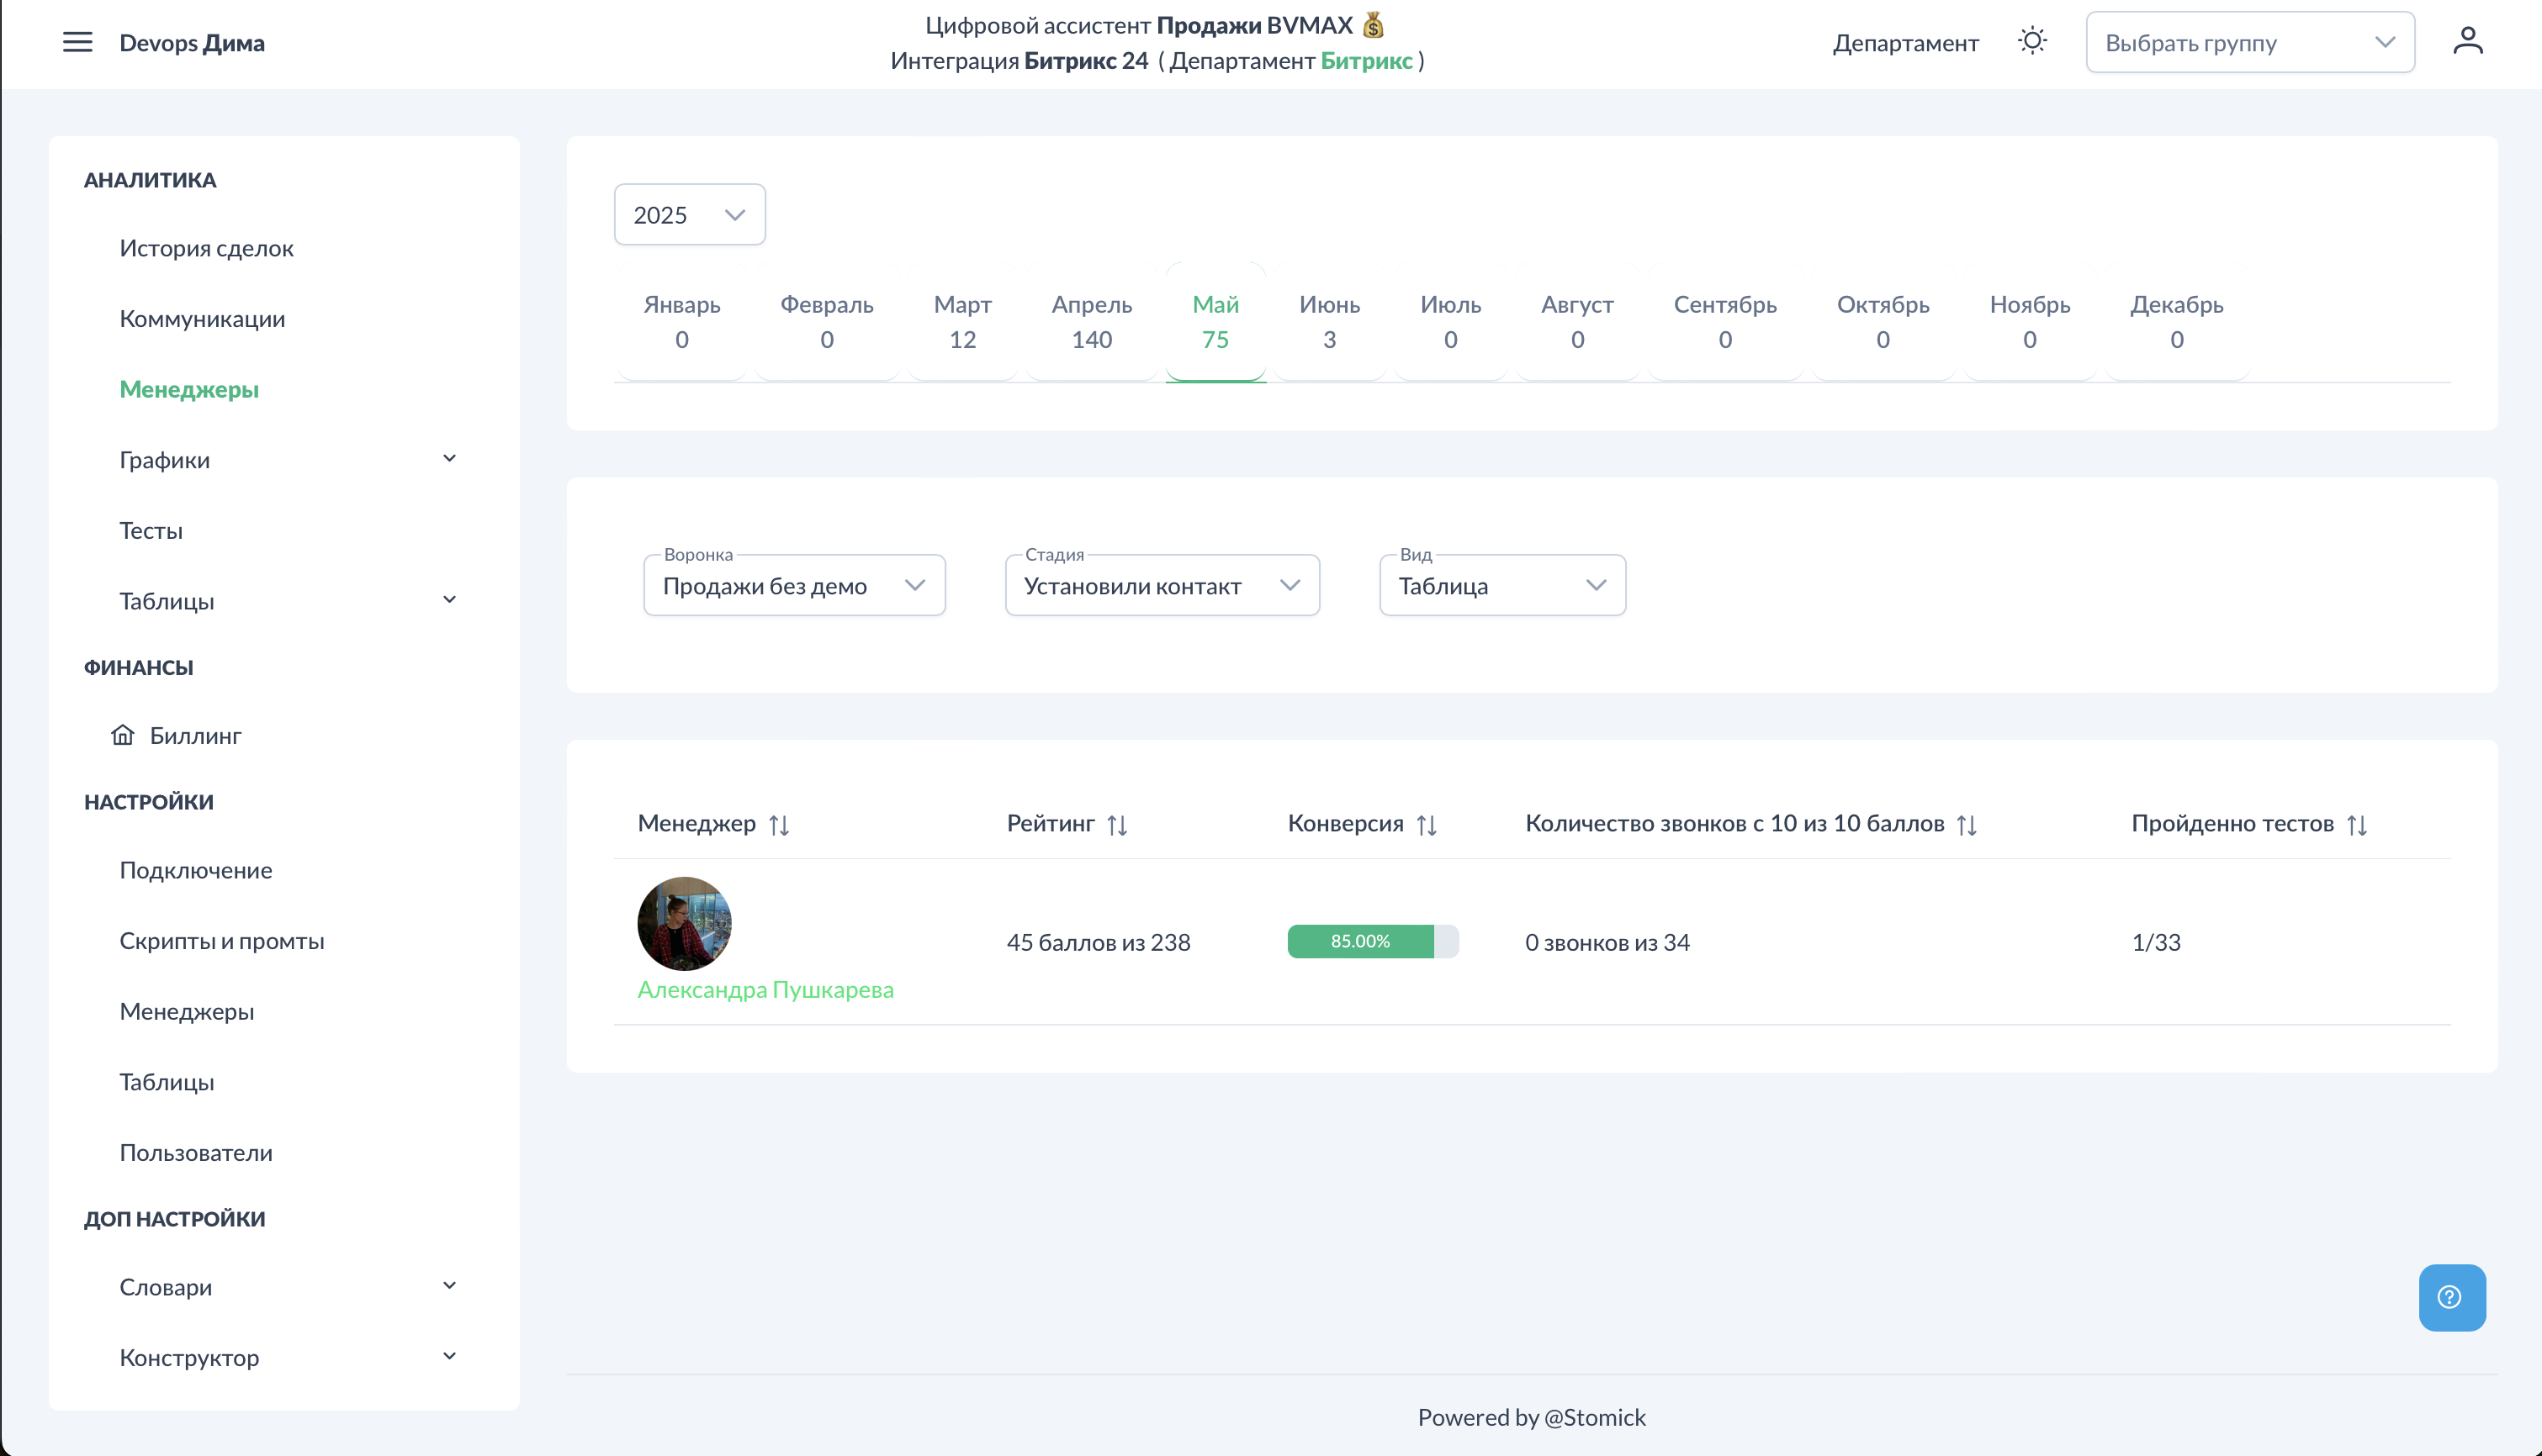
Task: Open the Воронка dropdown
Action: point(794,586)
